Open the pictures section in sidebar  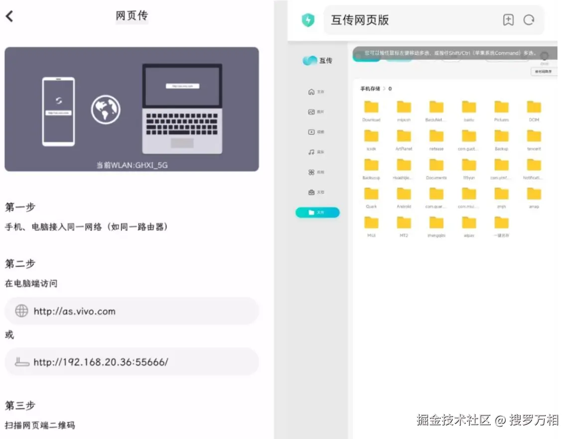pyautogui.click(x=316, y=111)
